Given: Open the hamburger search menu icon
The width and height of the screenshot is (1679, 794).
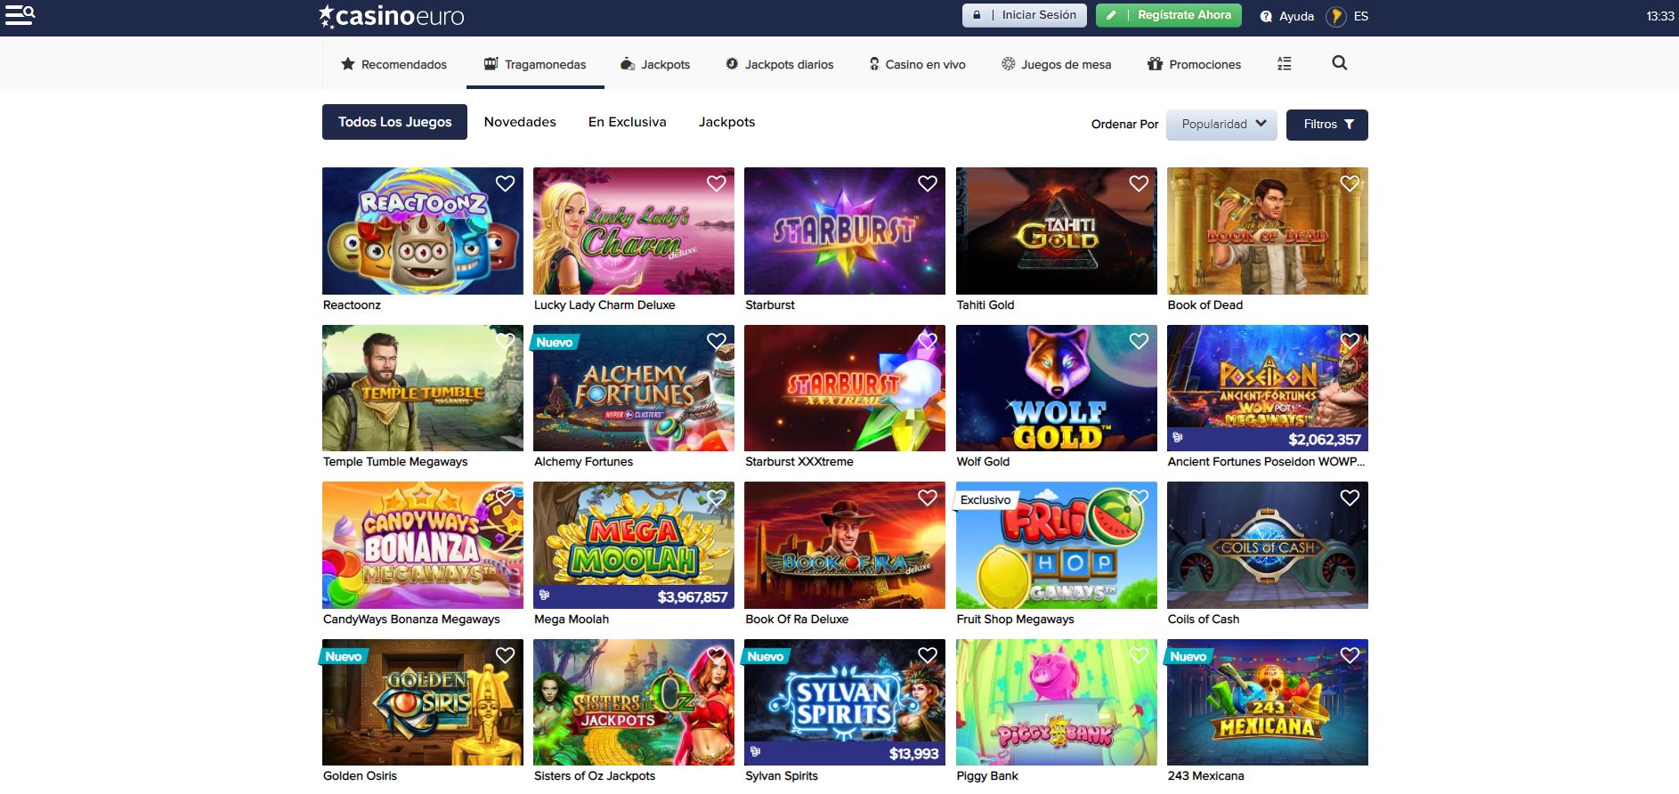Looking at the screenshot, I should [x=20, y=15].
